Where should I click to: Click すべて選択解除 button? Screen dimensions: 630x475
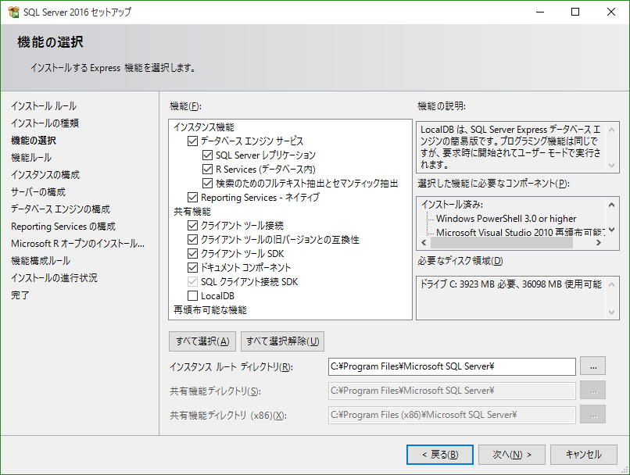(282, 341)
